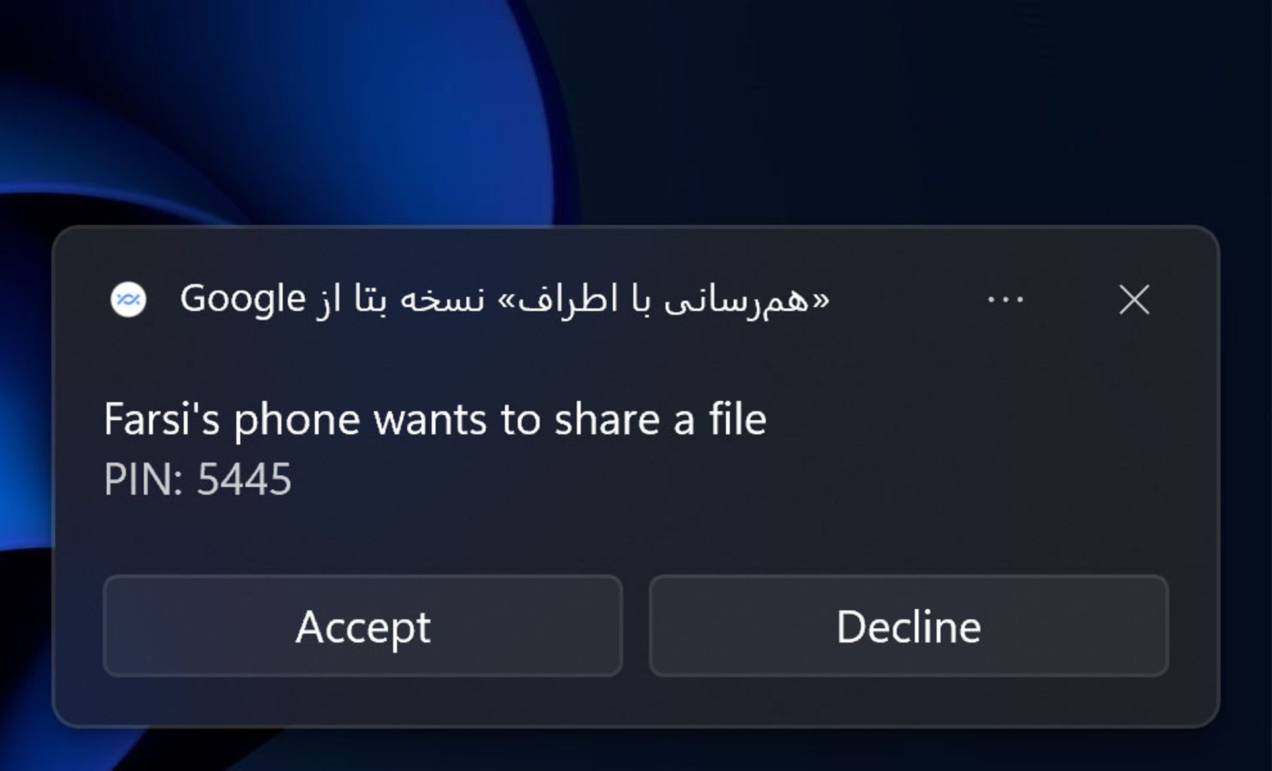Click the empty notification area beside the PIN

729,479
